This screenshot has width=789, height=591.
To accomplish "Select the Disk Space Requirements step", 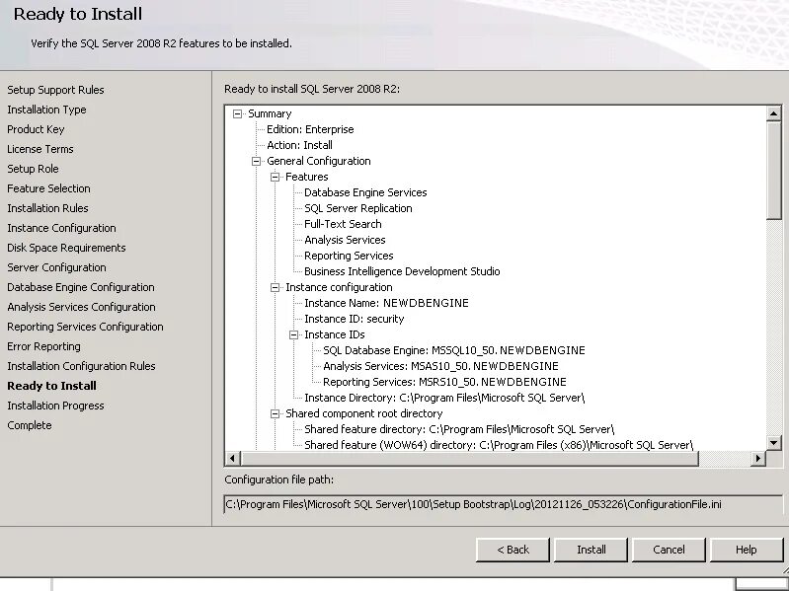I will pyautogui.click(x=66, y=248).
